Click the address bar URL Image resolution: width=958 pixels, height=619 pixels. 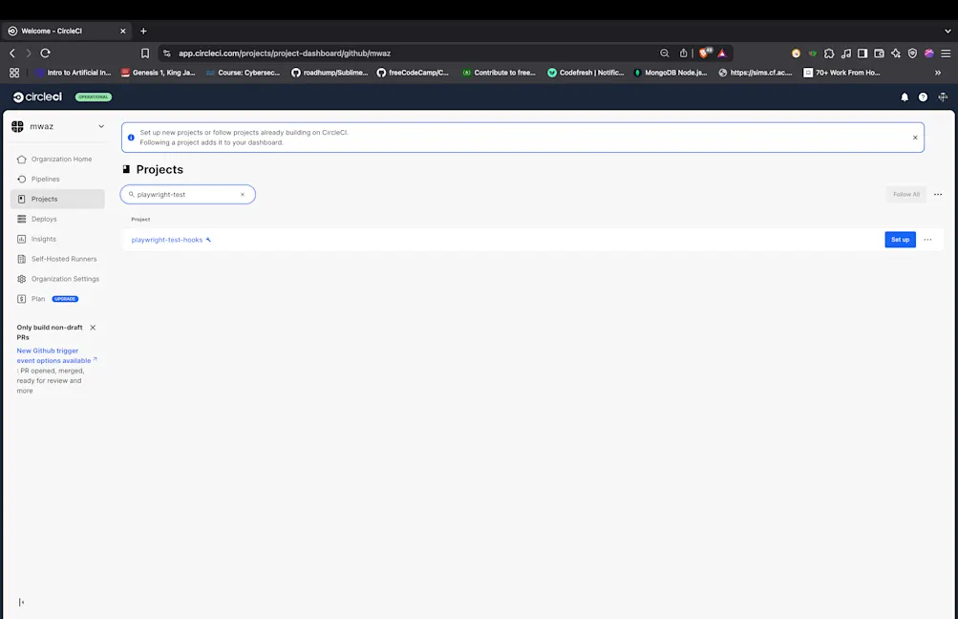click(284, 53)
